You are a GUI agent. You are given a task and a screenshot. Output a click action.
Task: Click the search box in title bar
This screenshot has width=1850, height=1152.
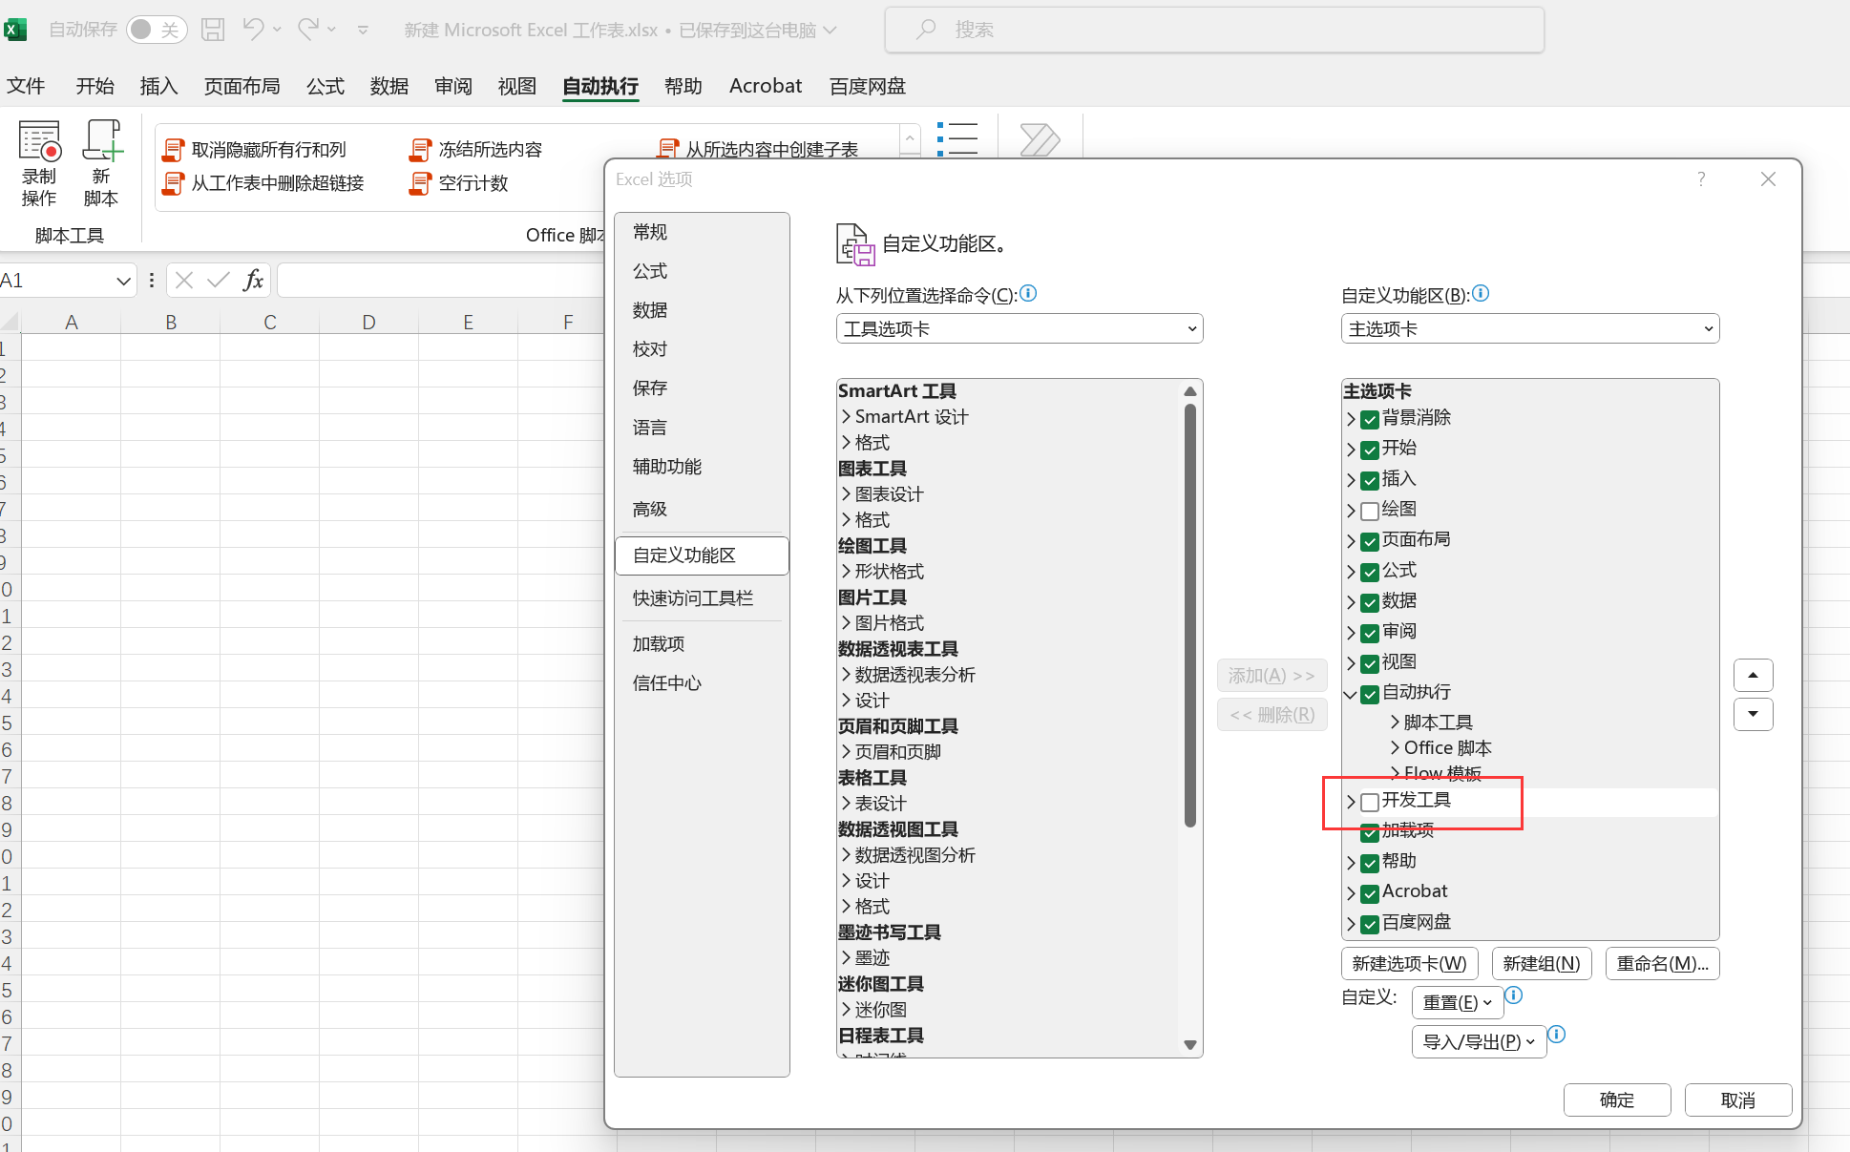1214,30
